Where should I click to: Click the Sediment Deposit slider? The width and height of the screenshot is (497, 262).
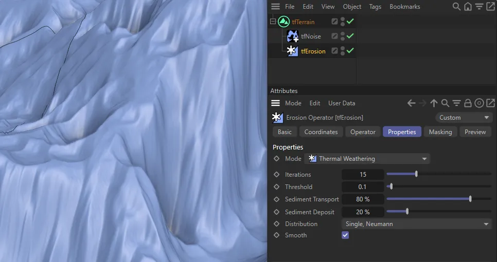tap(439, 211)
